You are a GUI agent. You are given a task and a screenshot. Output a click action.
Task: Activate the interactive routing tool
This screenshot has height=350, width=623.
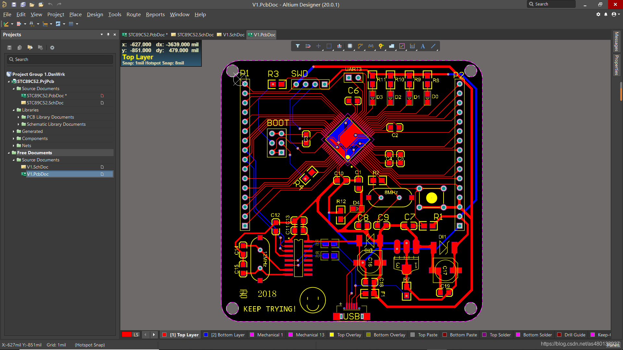(360, 46)
